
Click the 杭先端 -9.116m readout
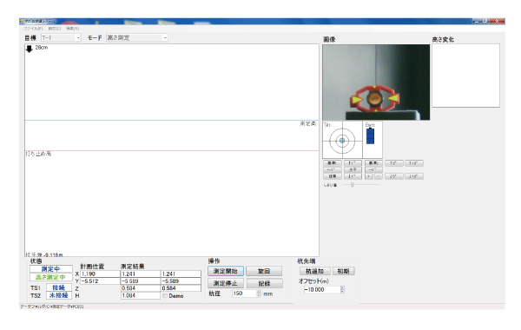44,254
